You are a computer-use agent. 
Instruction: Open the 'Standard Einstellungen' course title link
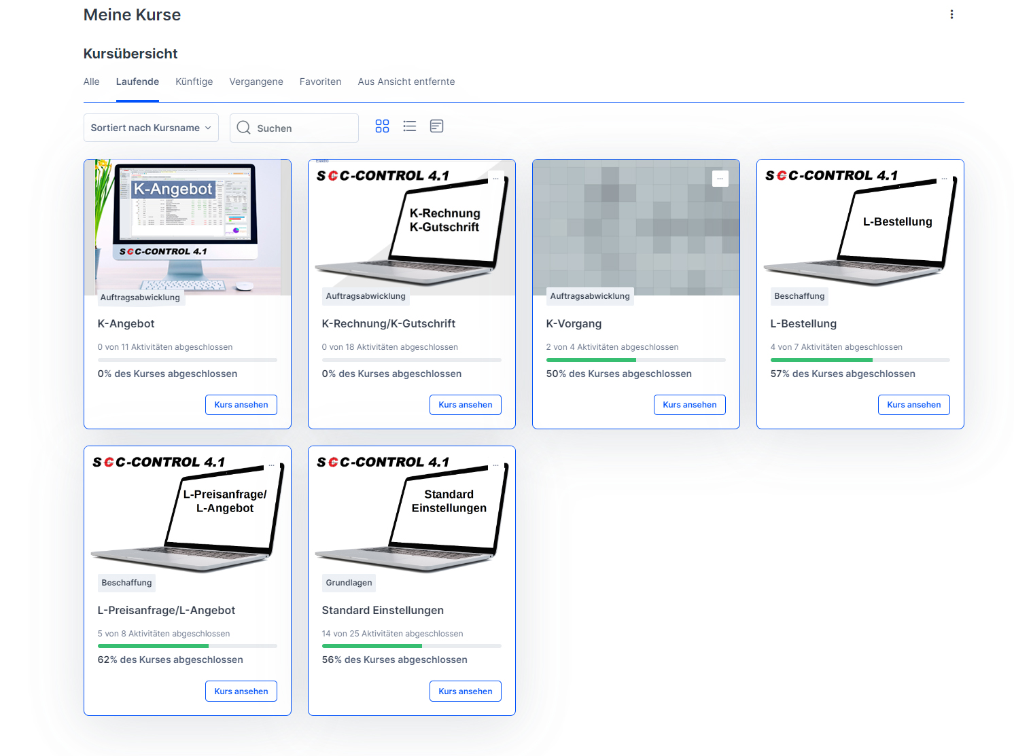click(x=383, y=610)
